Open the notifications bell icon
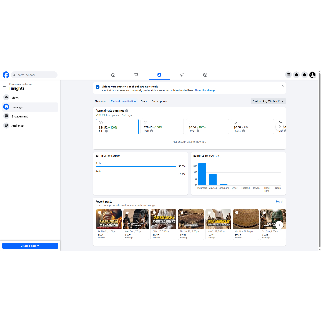 click(304, 75)
